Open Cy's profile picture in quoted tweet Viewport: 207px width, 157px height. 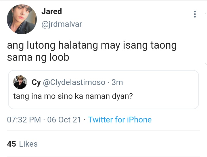[20, 82]
